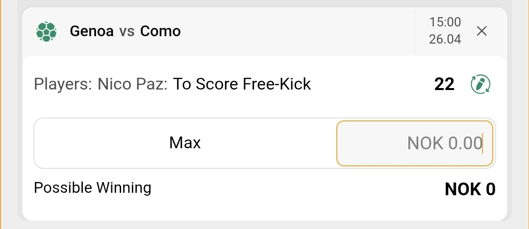The image size is (529, 229).
Task: Click the green soccer ball sport icon
Action: click(47, 32)
